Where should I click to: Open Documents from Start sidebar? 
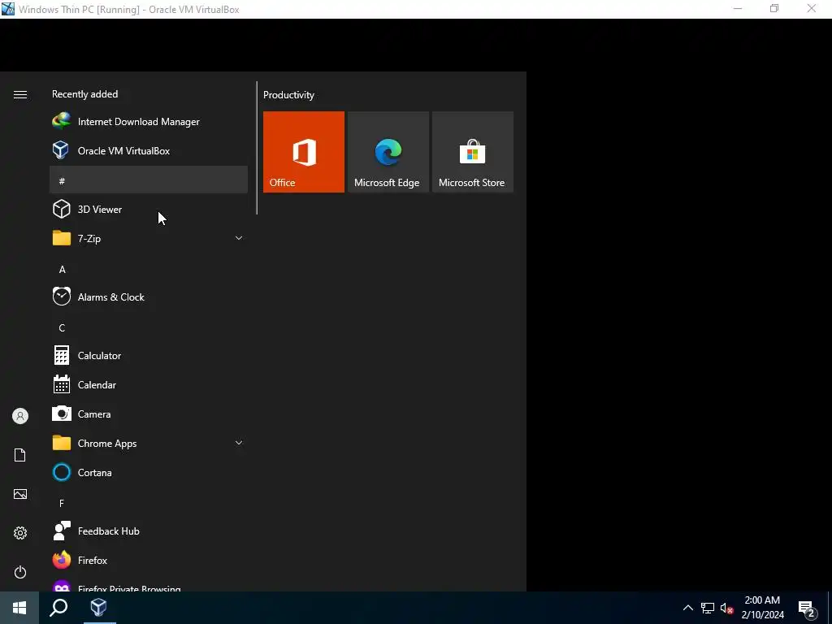[x=20, y=455]
